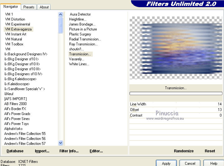Select &<Bkg Designer sf10 III> category
The image size is (224, 166).
coord(23,69)
